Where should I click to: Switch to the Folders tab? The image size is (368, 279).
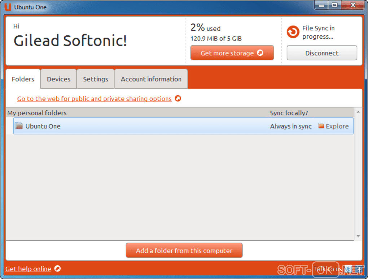tap(23, 79)
